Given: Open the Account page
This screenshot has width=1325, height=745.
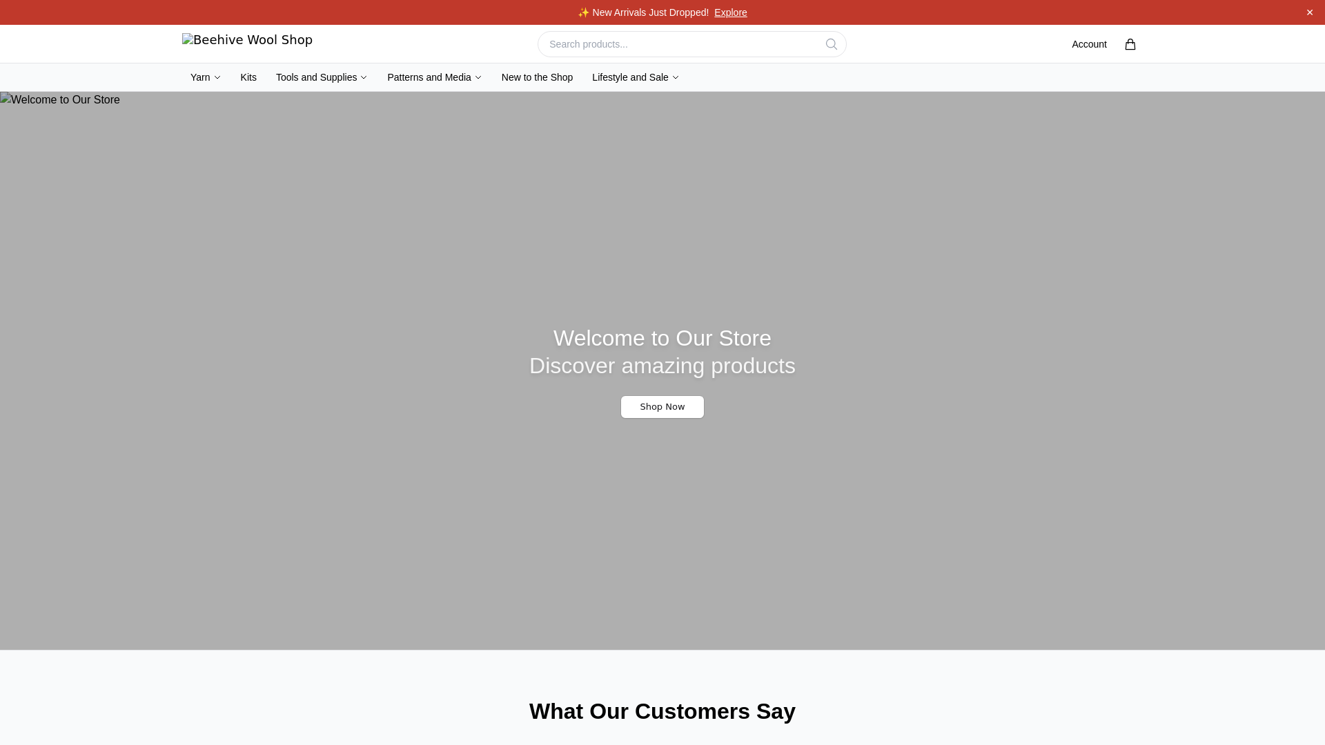Looking at the screenshot, I should pos(1088,44).
